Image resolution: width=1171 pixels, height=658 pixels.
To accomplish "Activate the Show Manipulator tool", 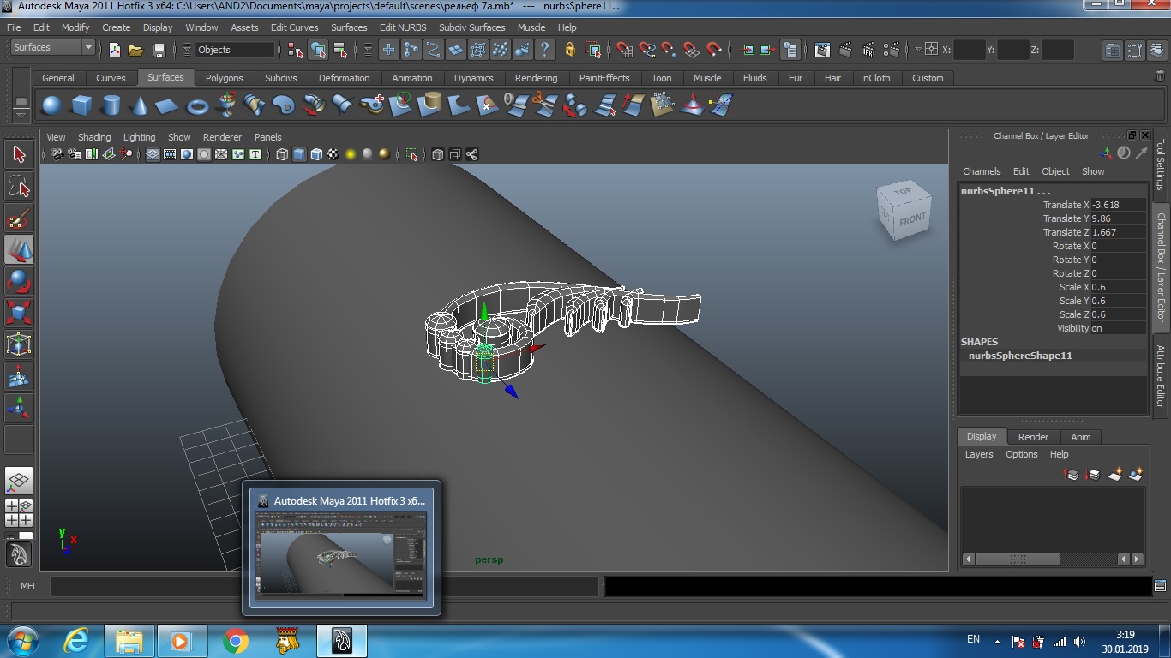I will coord(19,408).
